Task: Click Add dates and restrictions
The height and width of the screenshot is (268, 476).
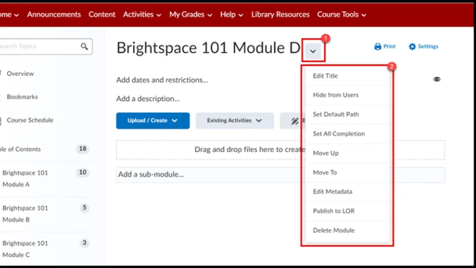Action: point(162,80)
